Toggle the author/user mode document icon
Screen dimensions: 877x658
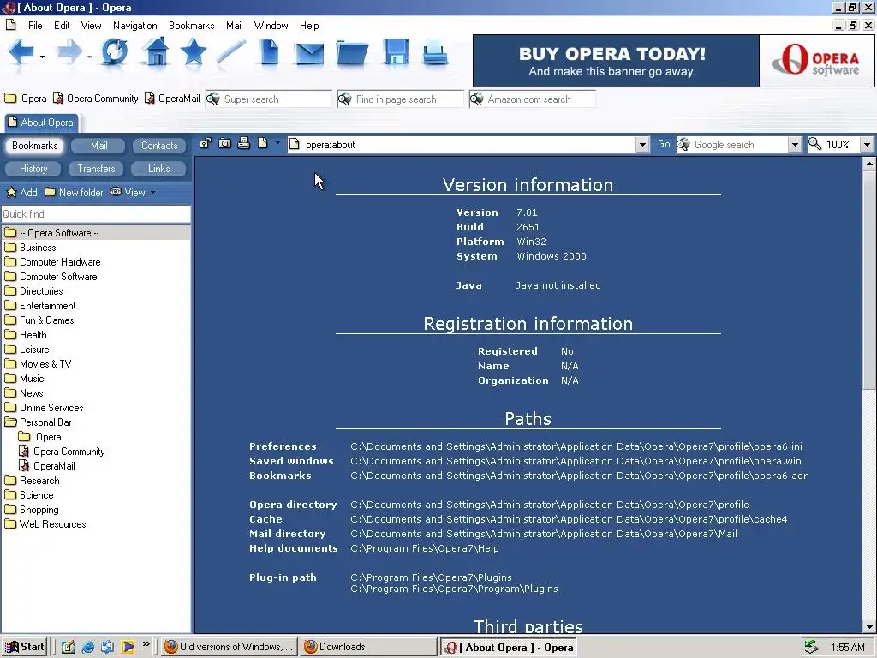262,143
